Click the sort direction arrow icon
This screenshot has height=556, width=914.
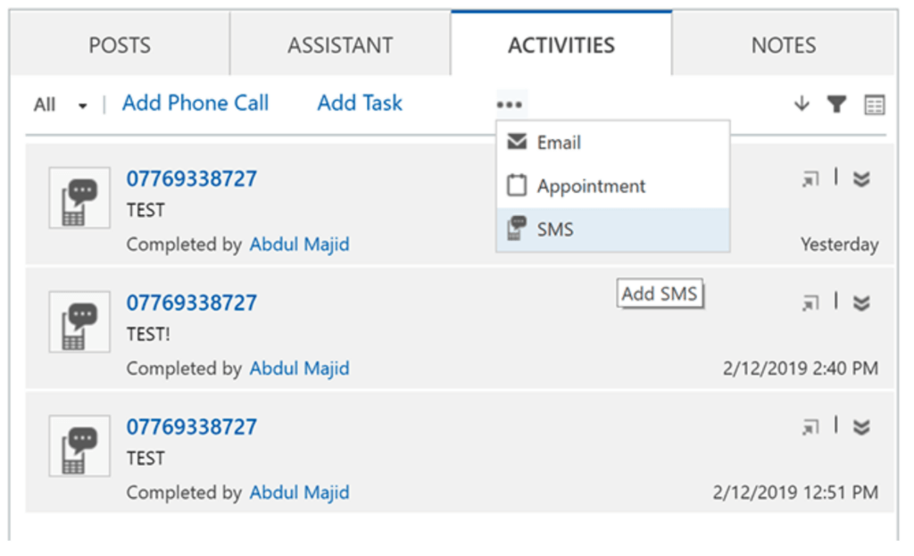coord(801,104)
